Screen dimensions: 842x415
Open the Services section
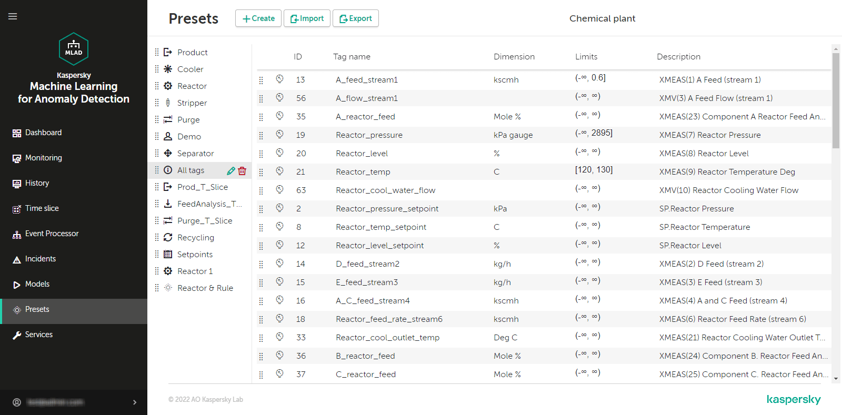tap(74, 335)
